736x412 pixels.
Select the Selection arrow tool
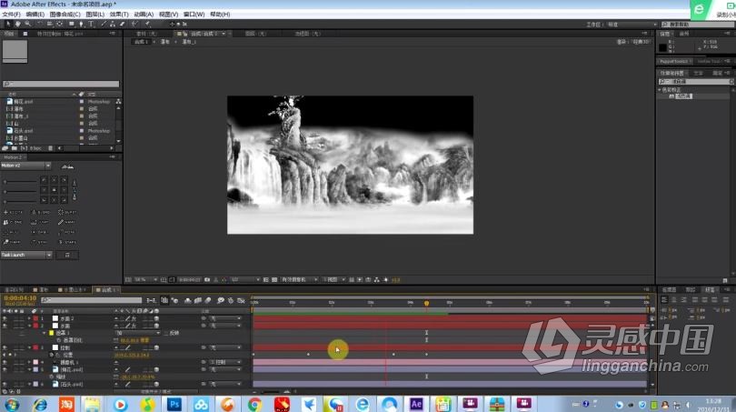click(7, 24)
